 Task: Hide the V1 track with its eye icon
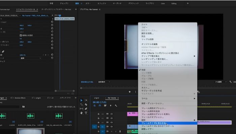[112, 127]
